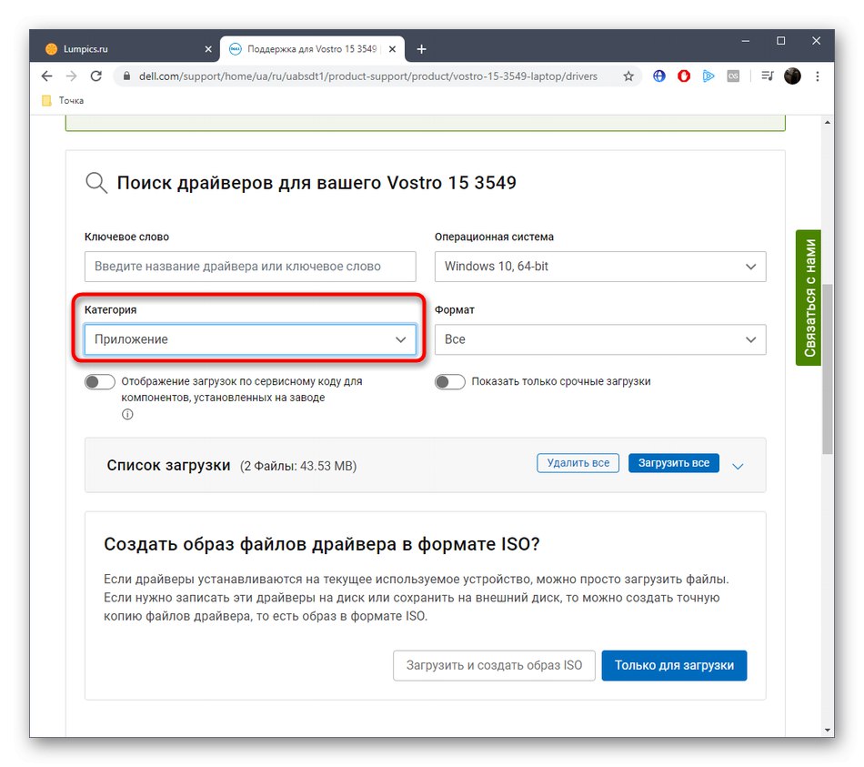The height and width of the screenshot is (767, 864).
Task: Bookmark the page with the star icon
Action: click(628, 76)
